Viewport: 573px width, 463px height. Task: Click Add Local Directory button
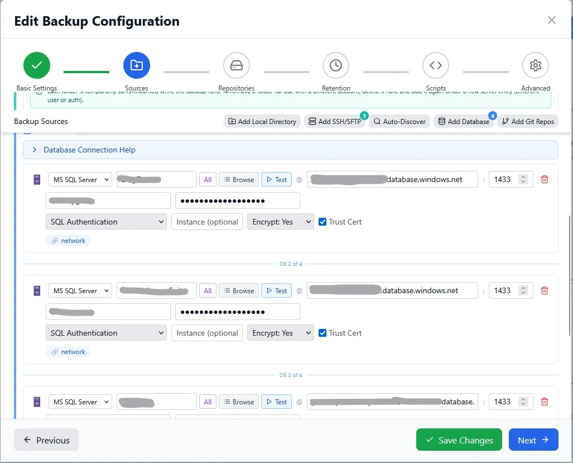point(262,121)
